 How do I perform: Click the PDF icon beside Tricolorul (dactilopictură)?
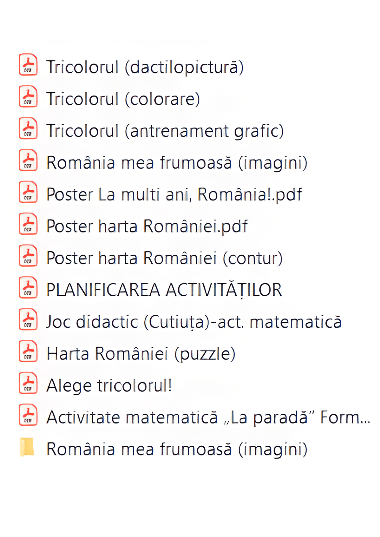pyautogui.click(x=28, y=65)
